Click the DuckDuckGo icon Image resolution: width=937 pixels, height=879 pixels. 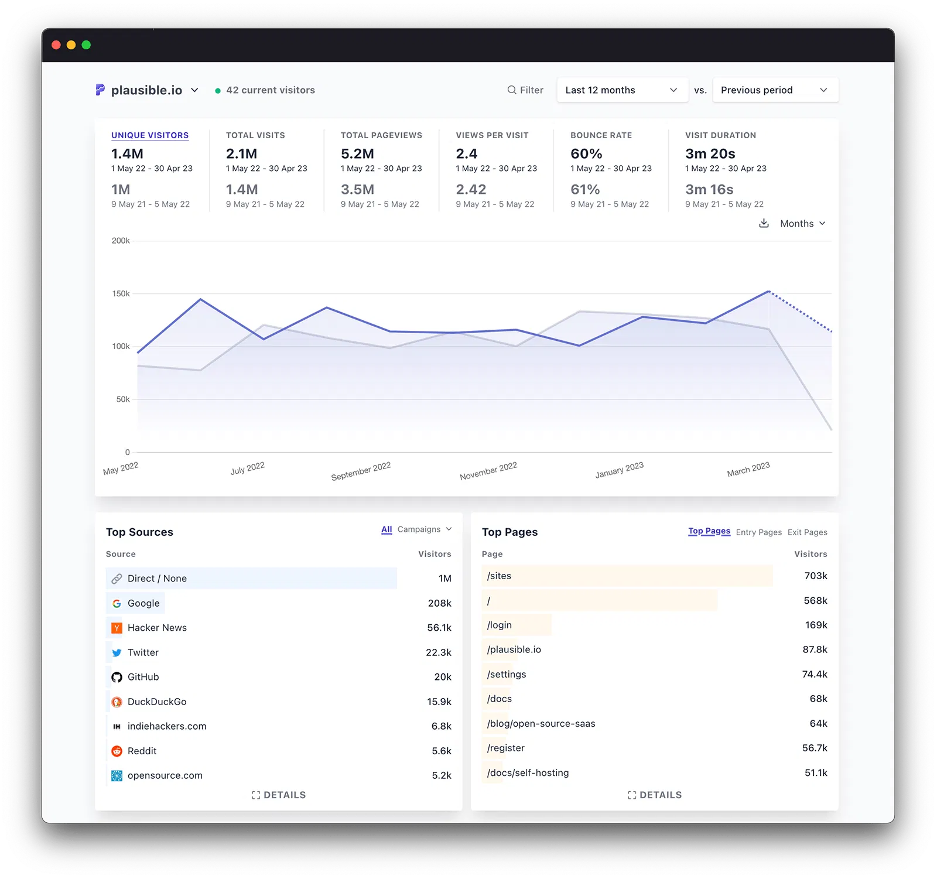(x=117, y=702)
